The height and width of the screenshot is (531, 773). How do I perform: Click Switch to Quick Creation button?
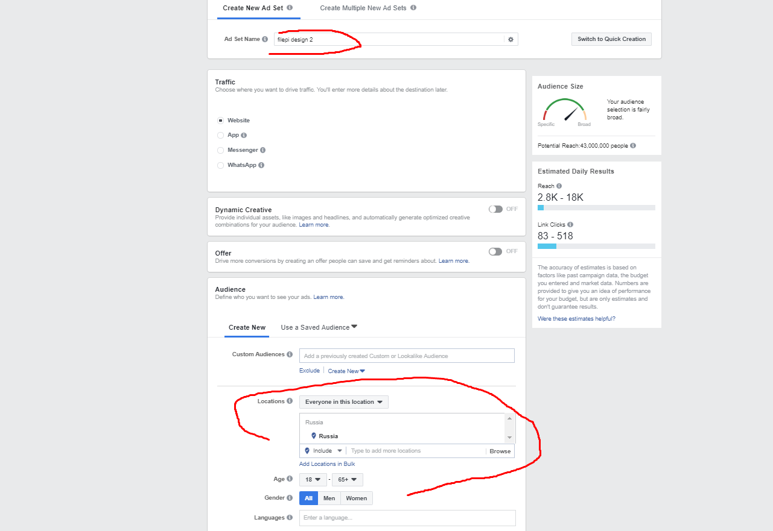coord(611,39)
